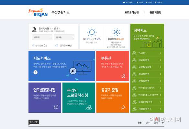Click the 공지사항 notice label

click(x=34, y=122)
